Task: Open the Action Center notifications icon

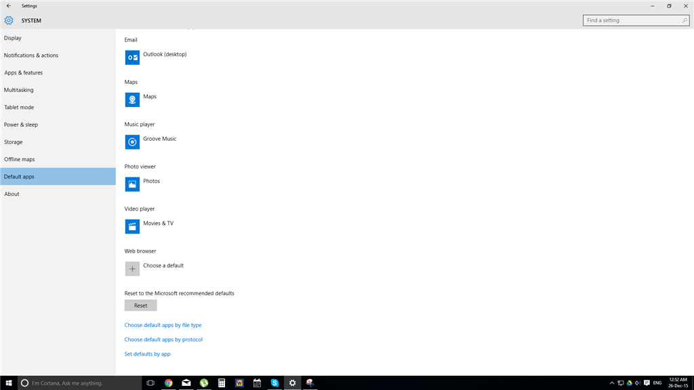Action: (647, 383)
